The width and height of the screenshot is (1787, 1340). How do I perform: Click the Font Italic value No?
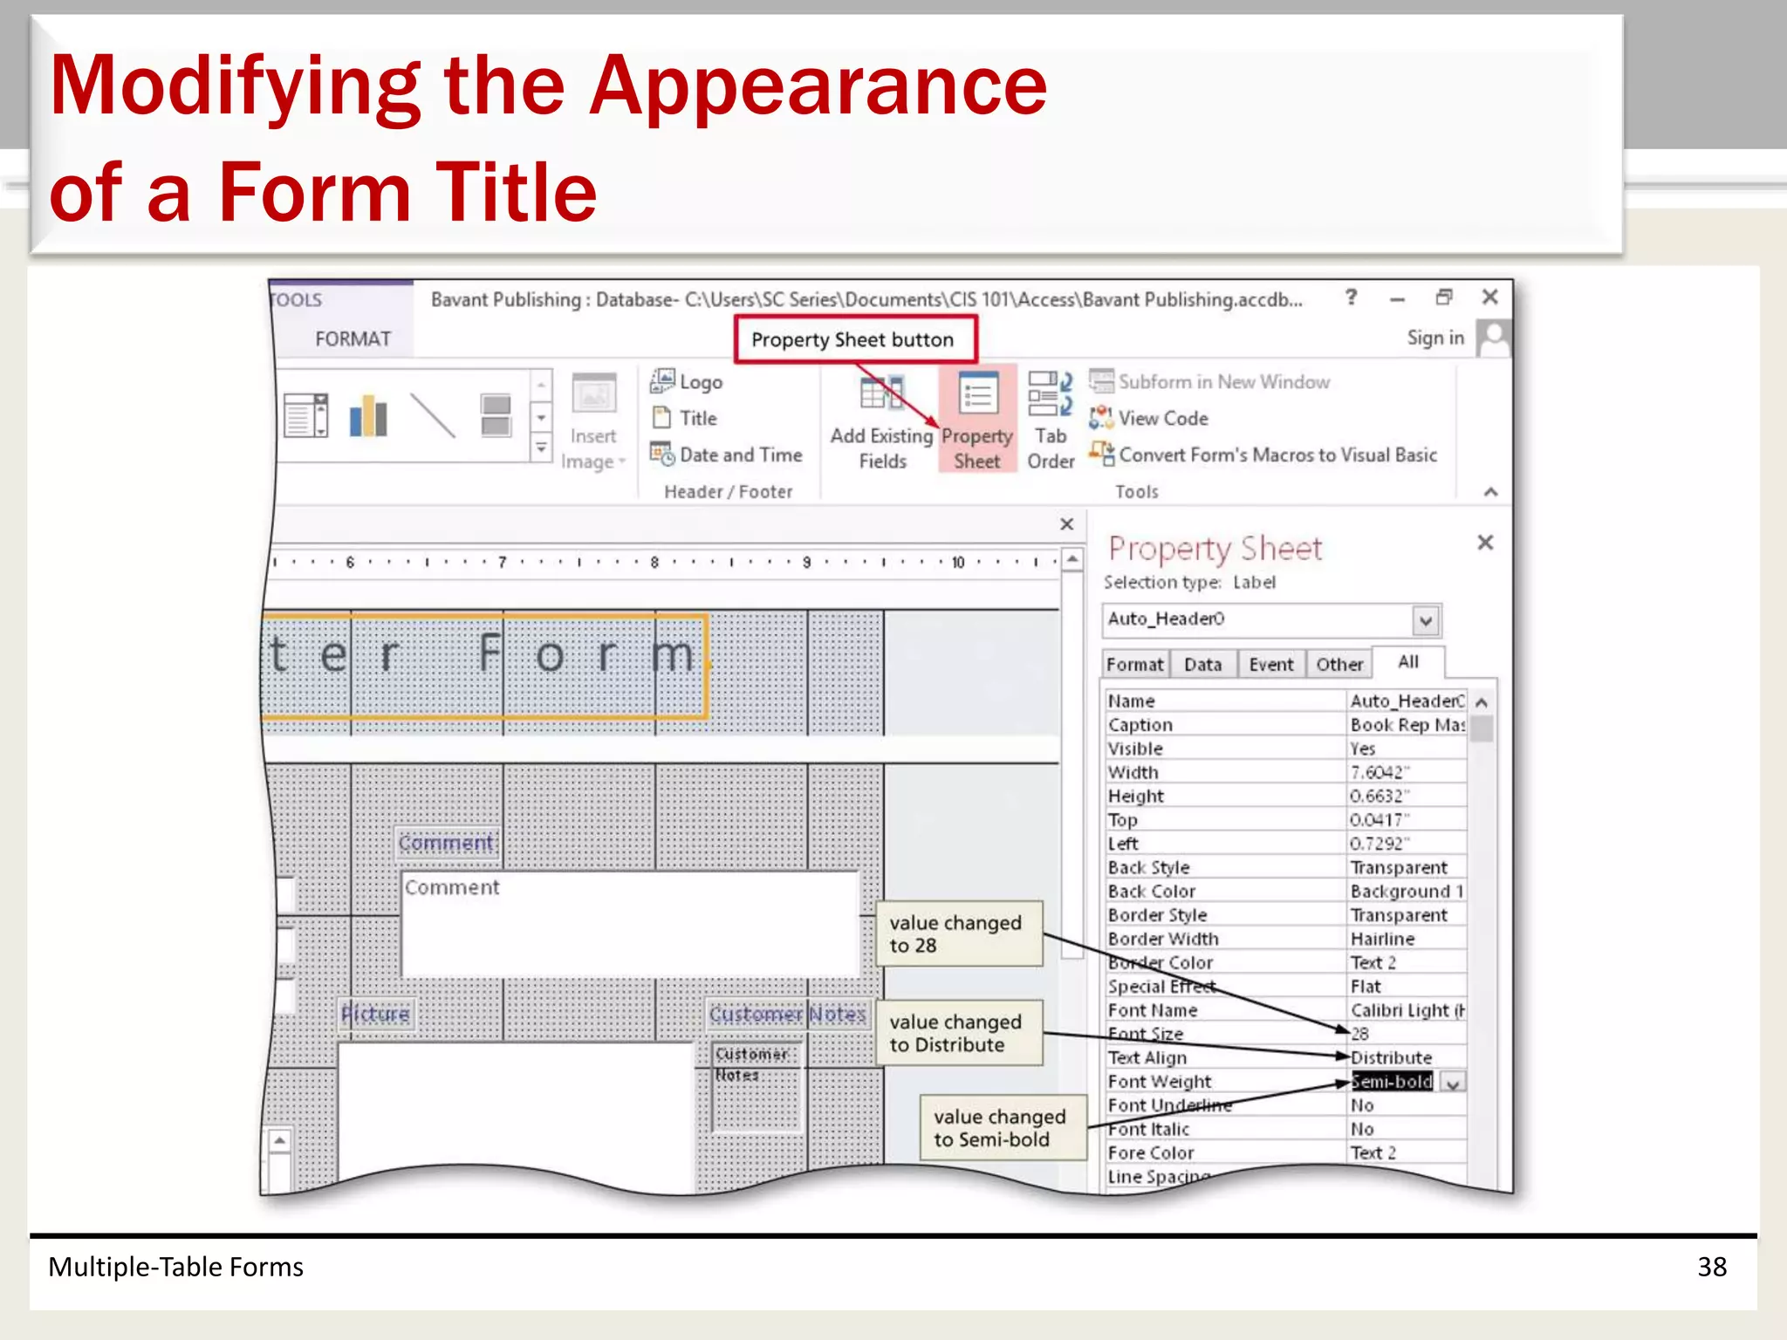tap(1407, 1129)
